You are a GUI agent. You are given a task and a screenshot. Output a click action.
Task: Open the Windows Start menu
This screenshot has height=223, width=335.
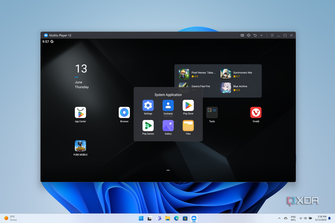click(x=141, y=218)
